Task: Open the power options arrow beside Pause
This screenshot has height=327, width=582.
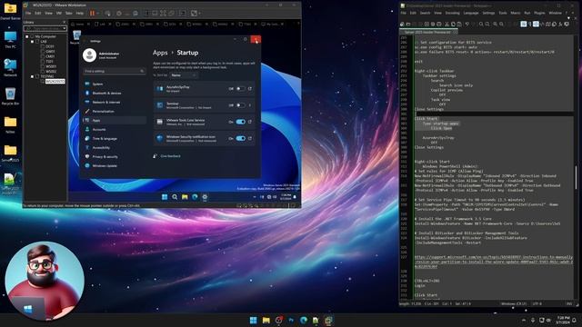Action: pos(97,14)
